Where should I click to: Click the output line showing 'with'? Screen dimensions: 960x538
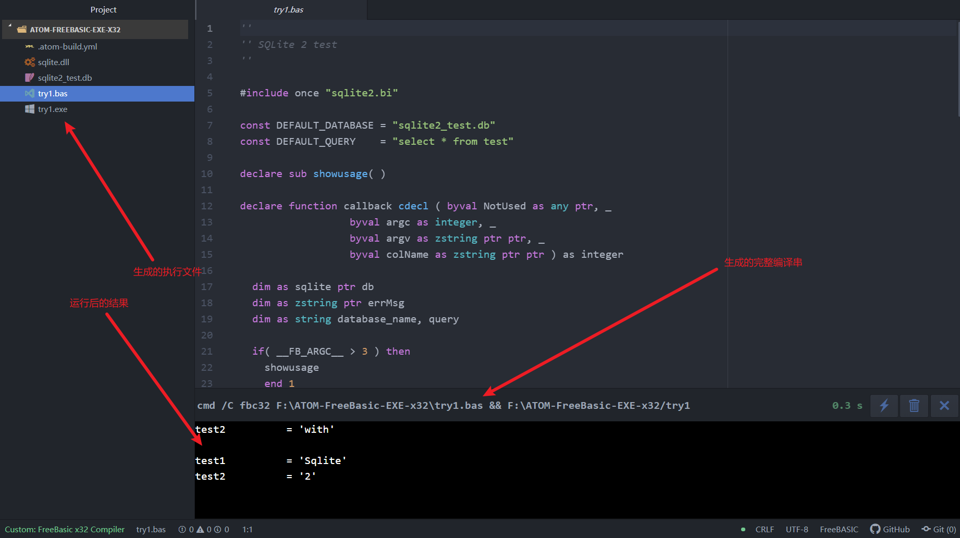[x=265, y=430]
